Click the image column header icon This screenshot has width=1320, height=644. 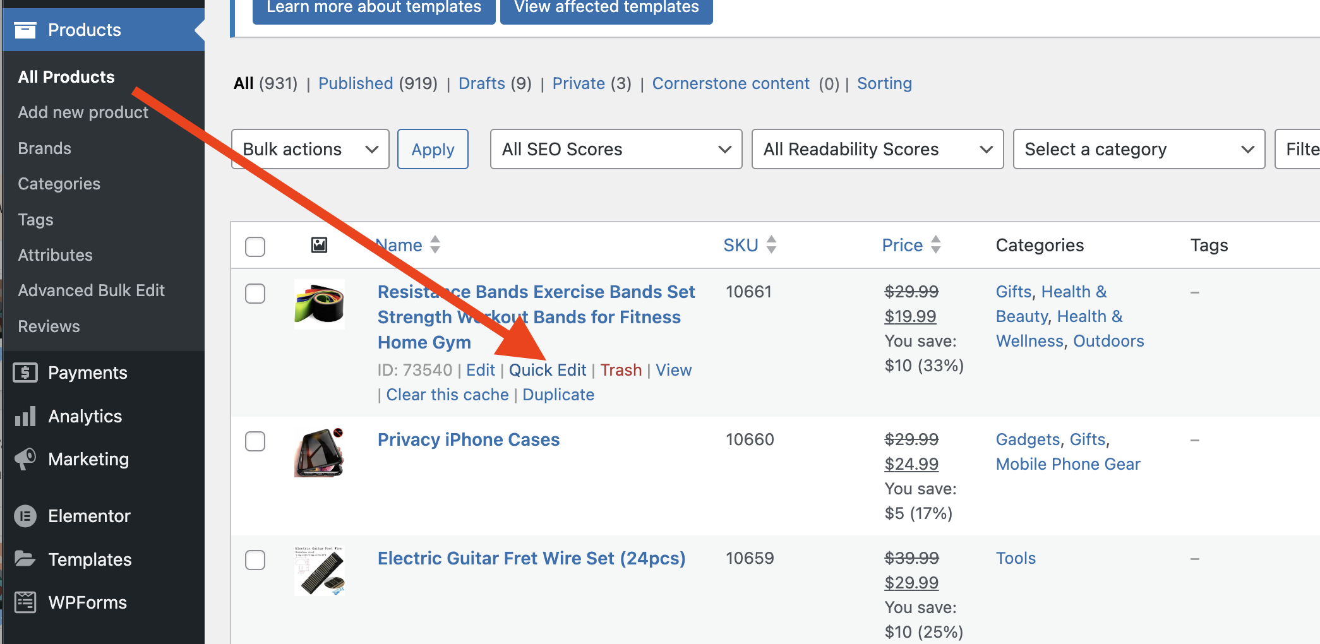point(319,245)
